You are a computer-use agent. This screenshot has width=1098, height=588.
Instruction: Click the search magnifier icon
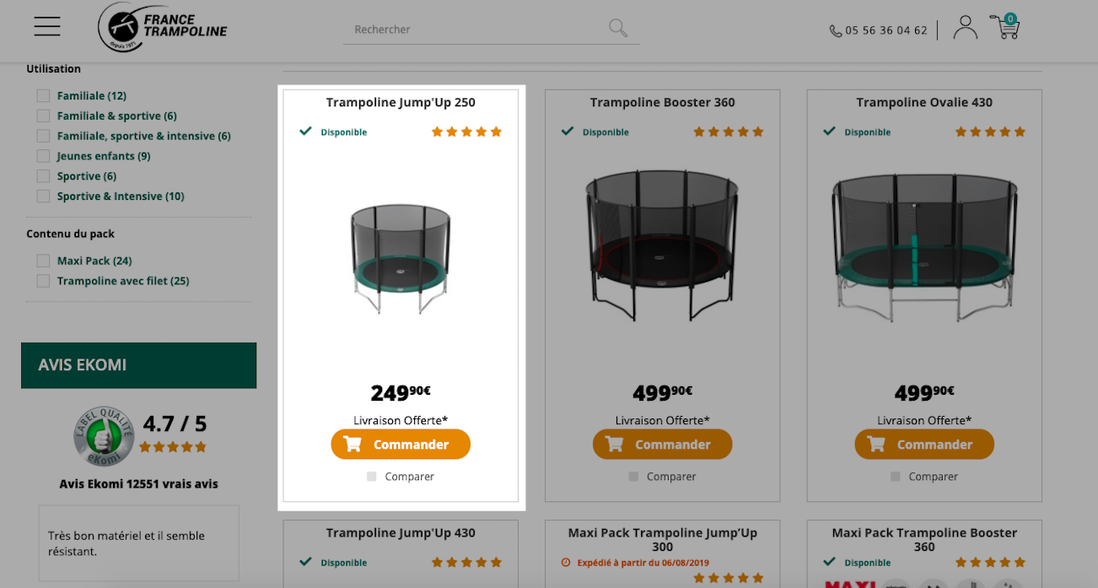click(618, 29)
